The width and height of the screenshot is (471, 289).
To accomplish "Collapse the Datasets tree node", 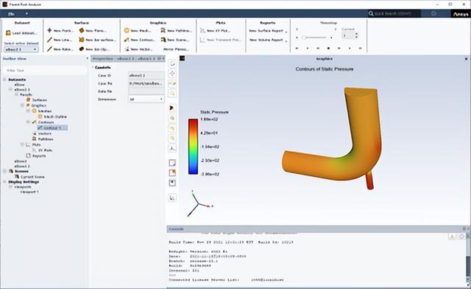I will coord(5,80).
